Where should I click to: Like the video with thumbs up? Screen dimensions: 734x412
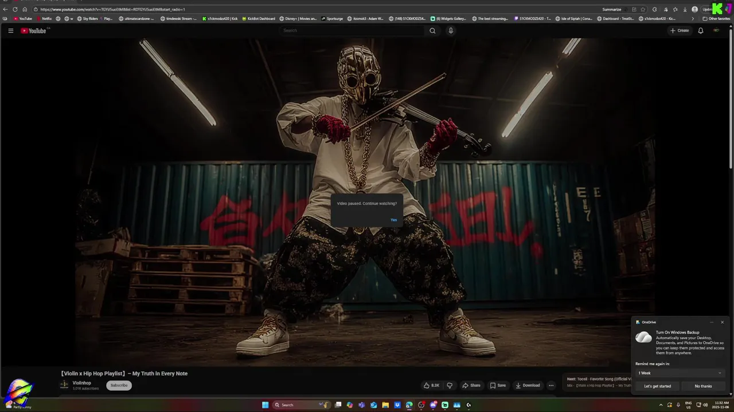[431, 385]
